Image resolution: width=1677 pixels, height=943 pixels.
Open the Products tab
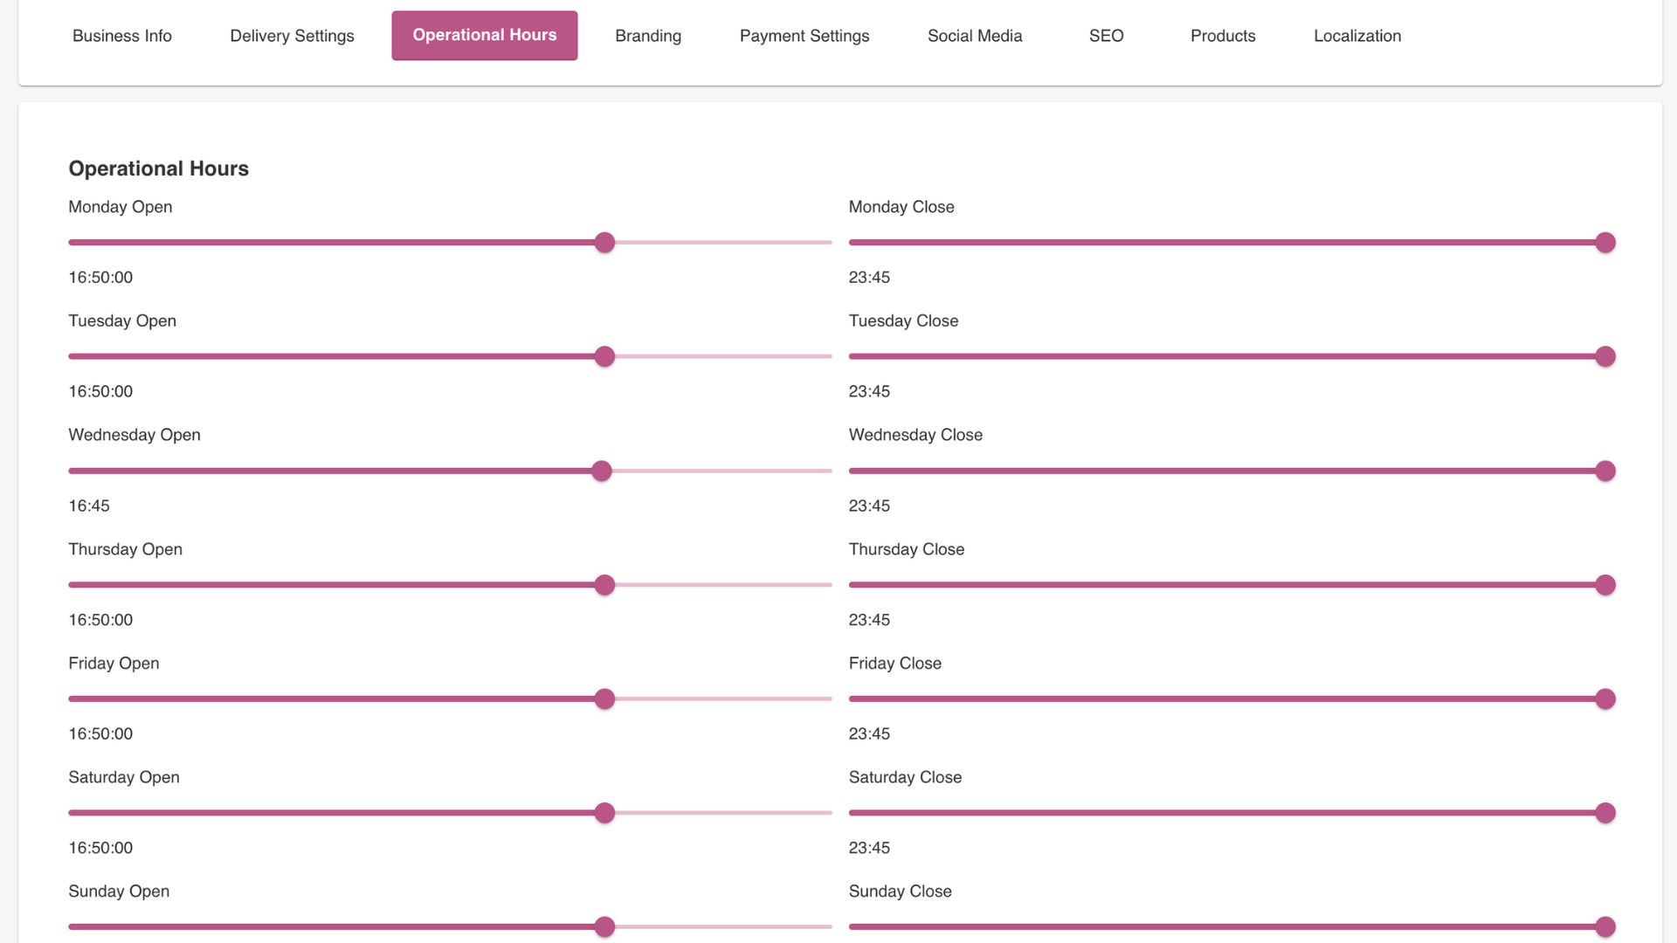tap(1222, 36)
